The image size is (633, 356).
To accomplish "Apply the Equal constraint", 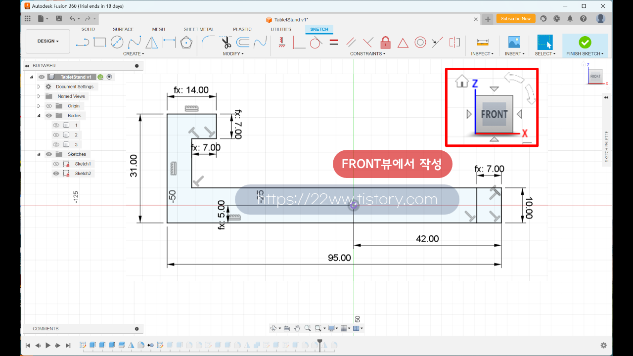I will 334,43.
